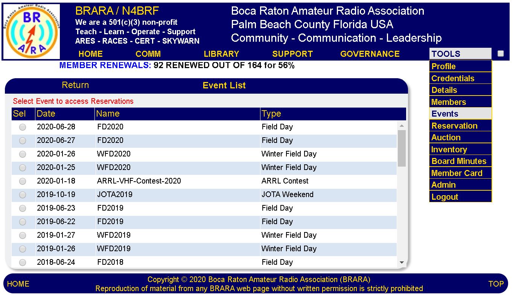Select radio button for ARRL-VHF-Contest-2020 event
Screen dimensions: 513x305
pyautogui.click(x=23, y=181)
